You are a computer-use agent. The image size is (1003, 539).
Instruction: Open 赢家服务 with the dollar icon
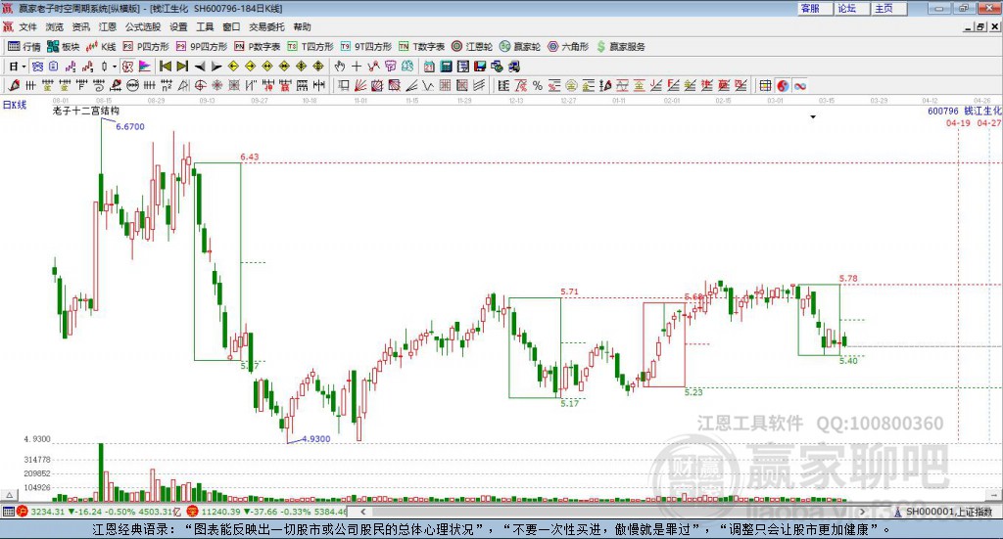[x=620, y=47]
